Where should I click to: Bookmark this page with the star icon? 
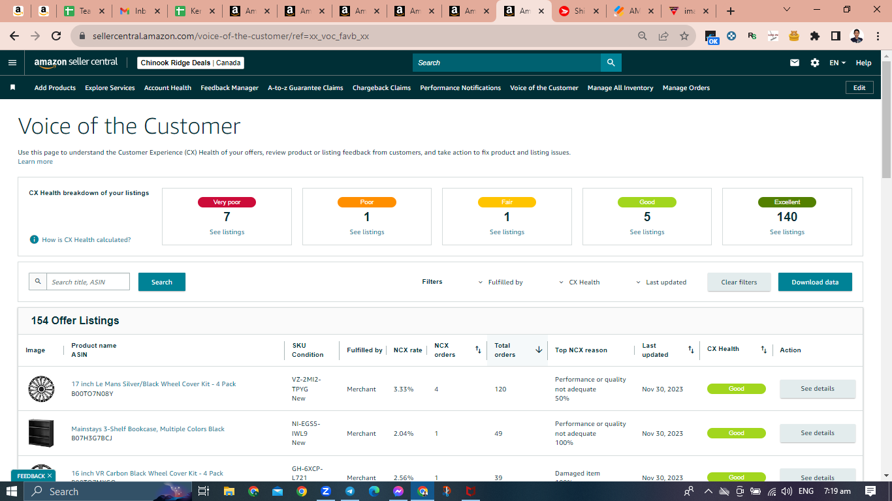pyautogui.click(x=684, y=36)
